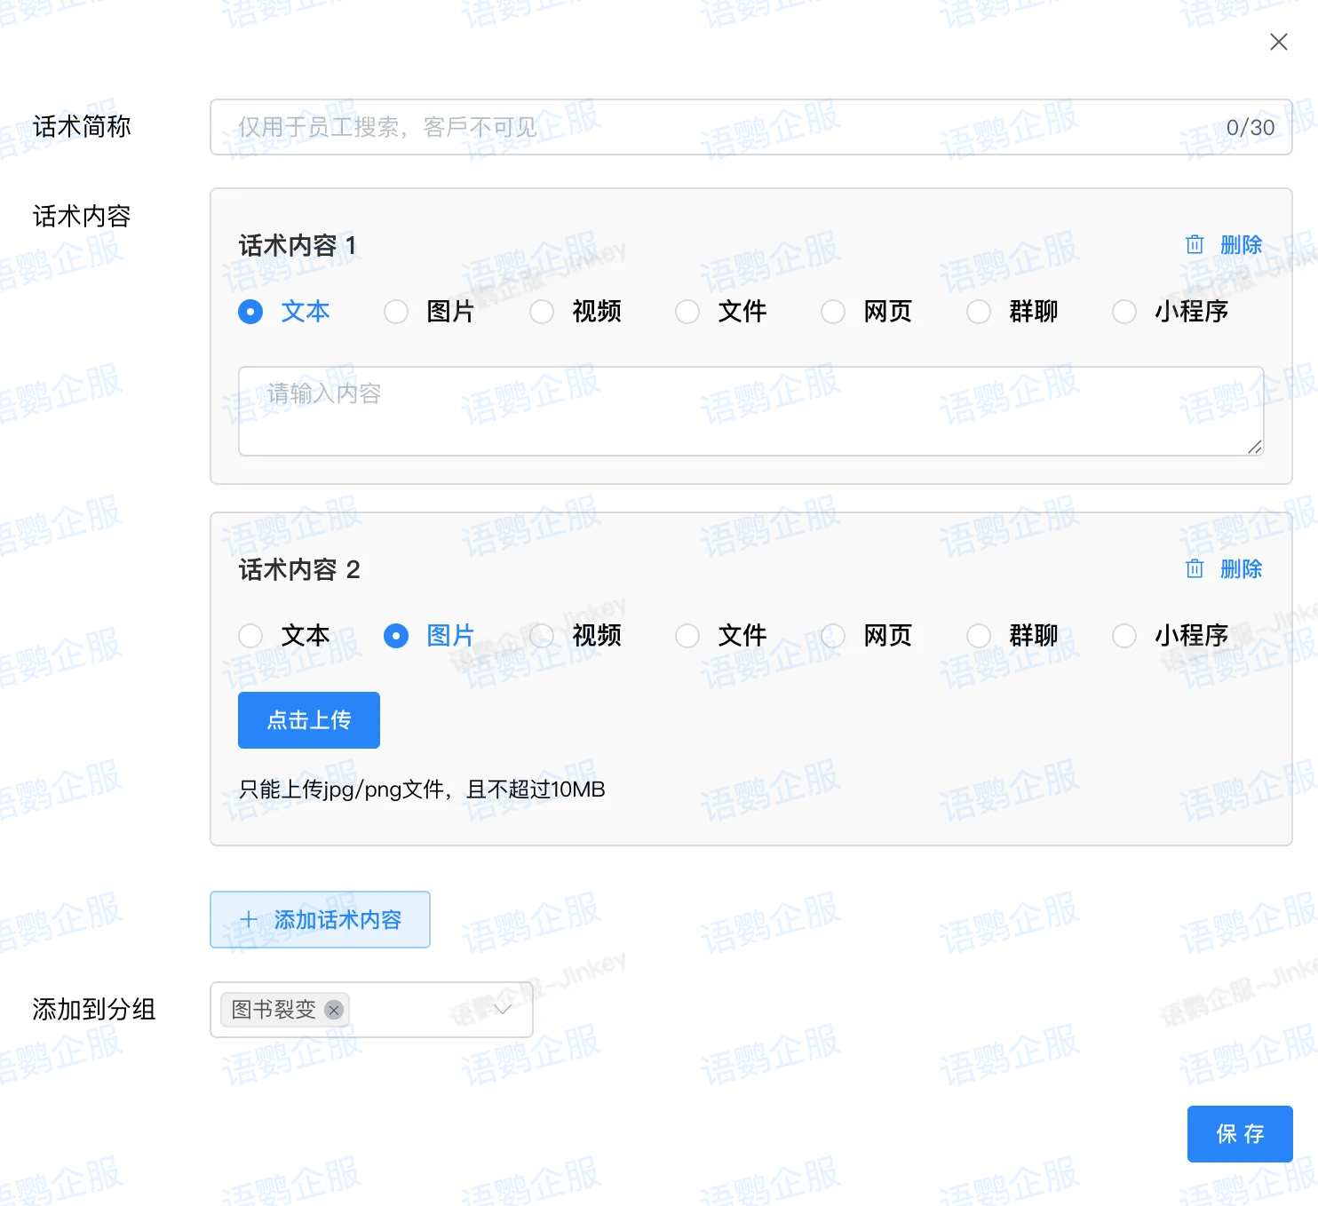Grab the text area resize handle

pos(1254,447)
